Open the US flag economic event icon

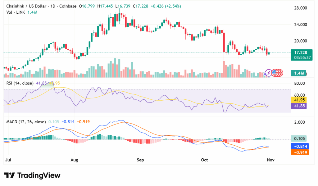274,73
